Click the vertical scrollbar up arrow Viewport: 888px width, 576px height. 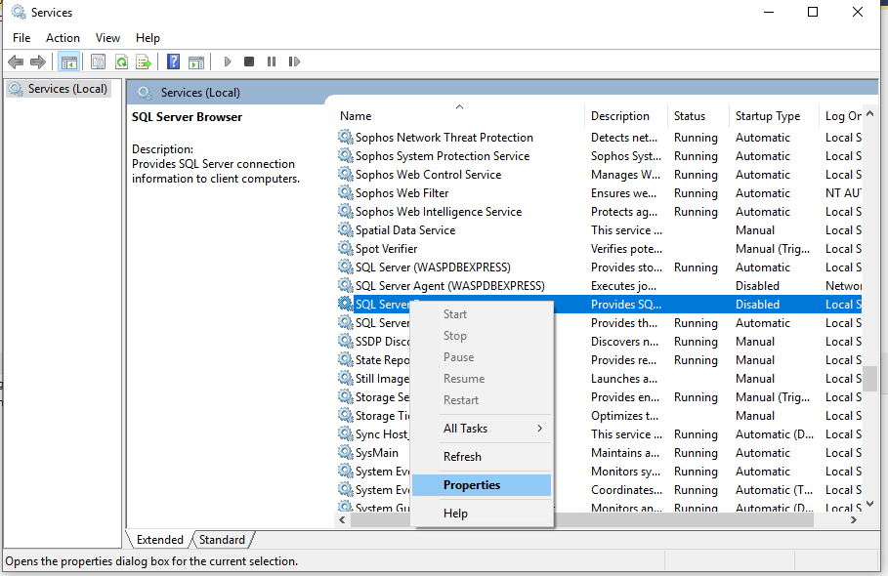click(x=870, y=113)
